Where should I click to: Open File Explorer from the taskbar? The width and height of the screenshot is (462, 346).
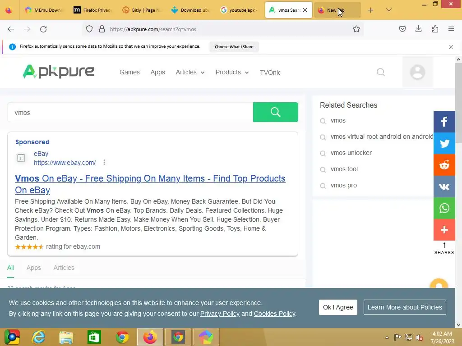[x=66, y=337]
